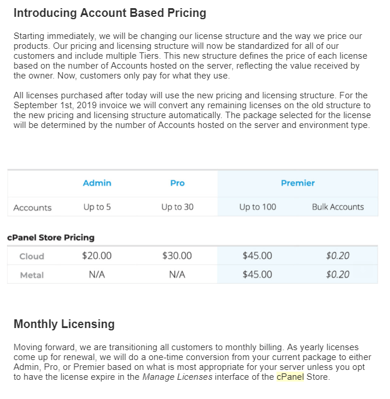Click the "cPanel Store Pricing" subheading

[x=51, y=237]
